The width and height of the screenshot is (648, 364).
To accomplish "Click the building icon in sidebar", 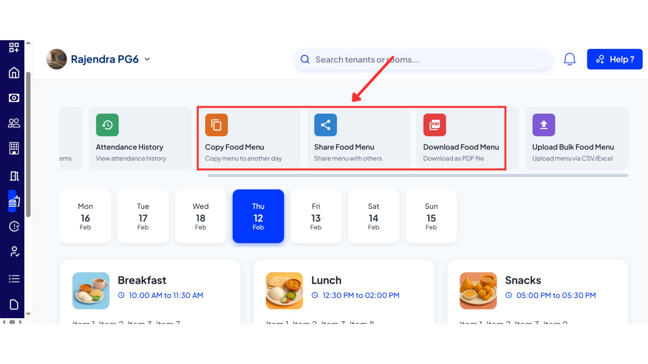I will [x=14, y=148].
